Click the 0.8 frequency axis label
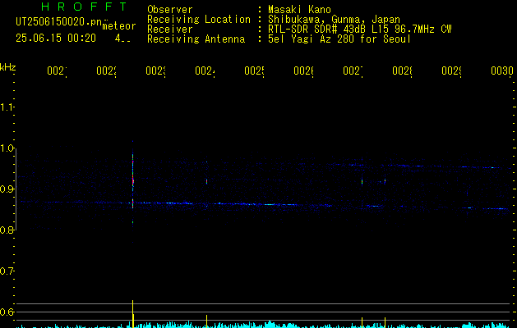The image size is (517, 328). (x=7, y=230)
